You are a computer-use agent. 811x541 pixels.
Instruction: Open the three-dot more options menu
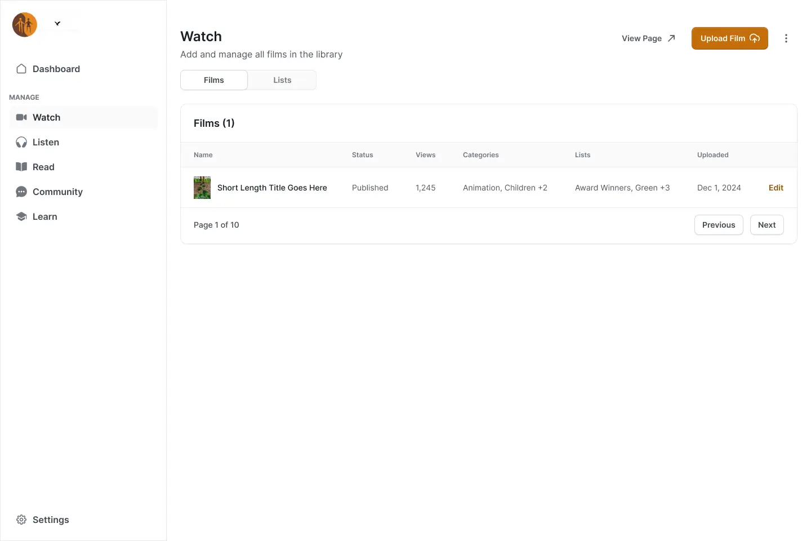click(786, 38)
